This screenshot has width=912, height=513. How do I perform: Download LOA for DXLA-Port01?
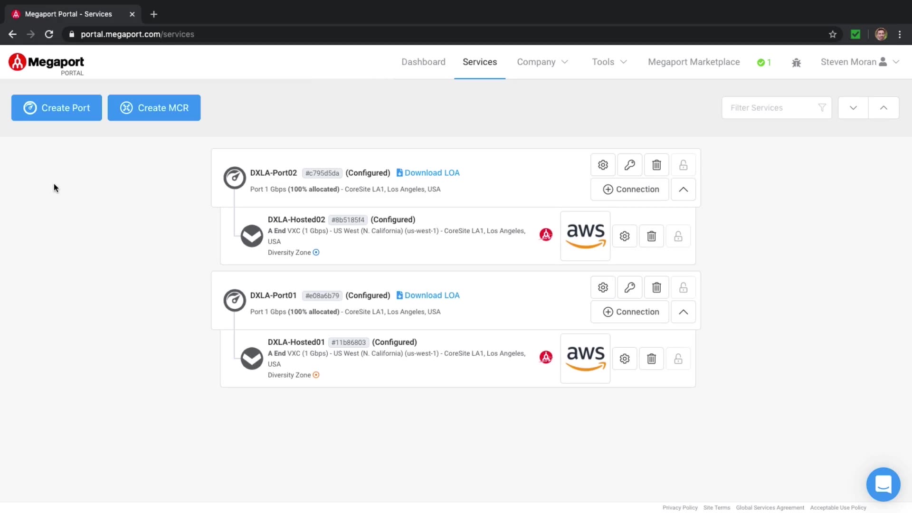coord(428,295)
